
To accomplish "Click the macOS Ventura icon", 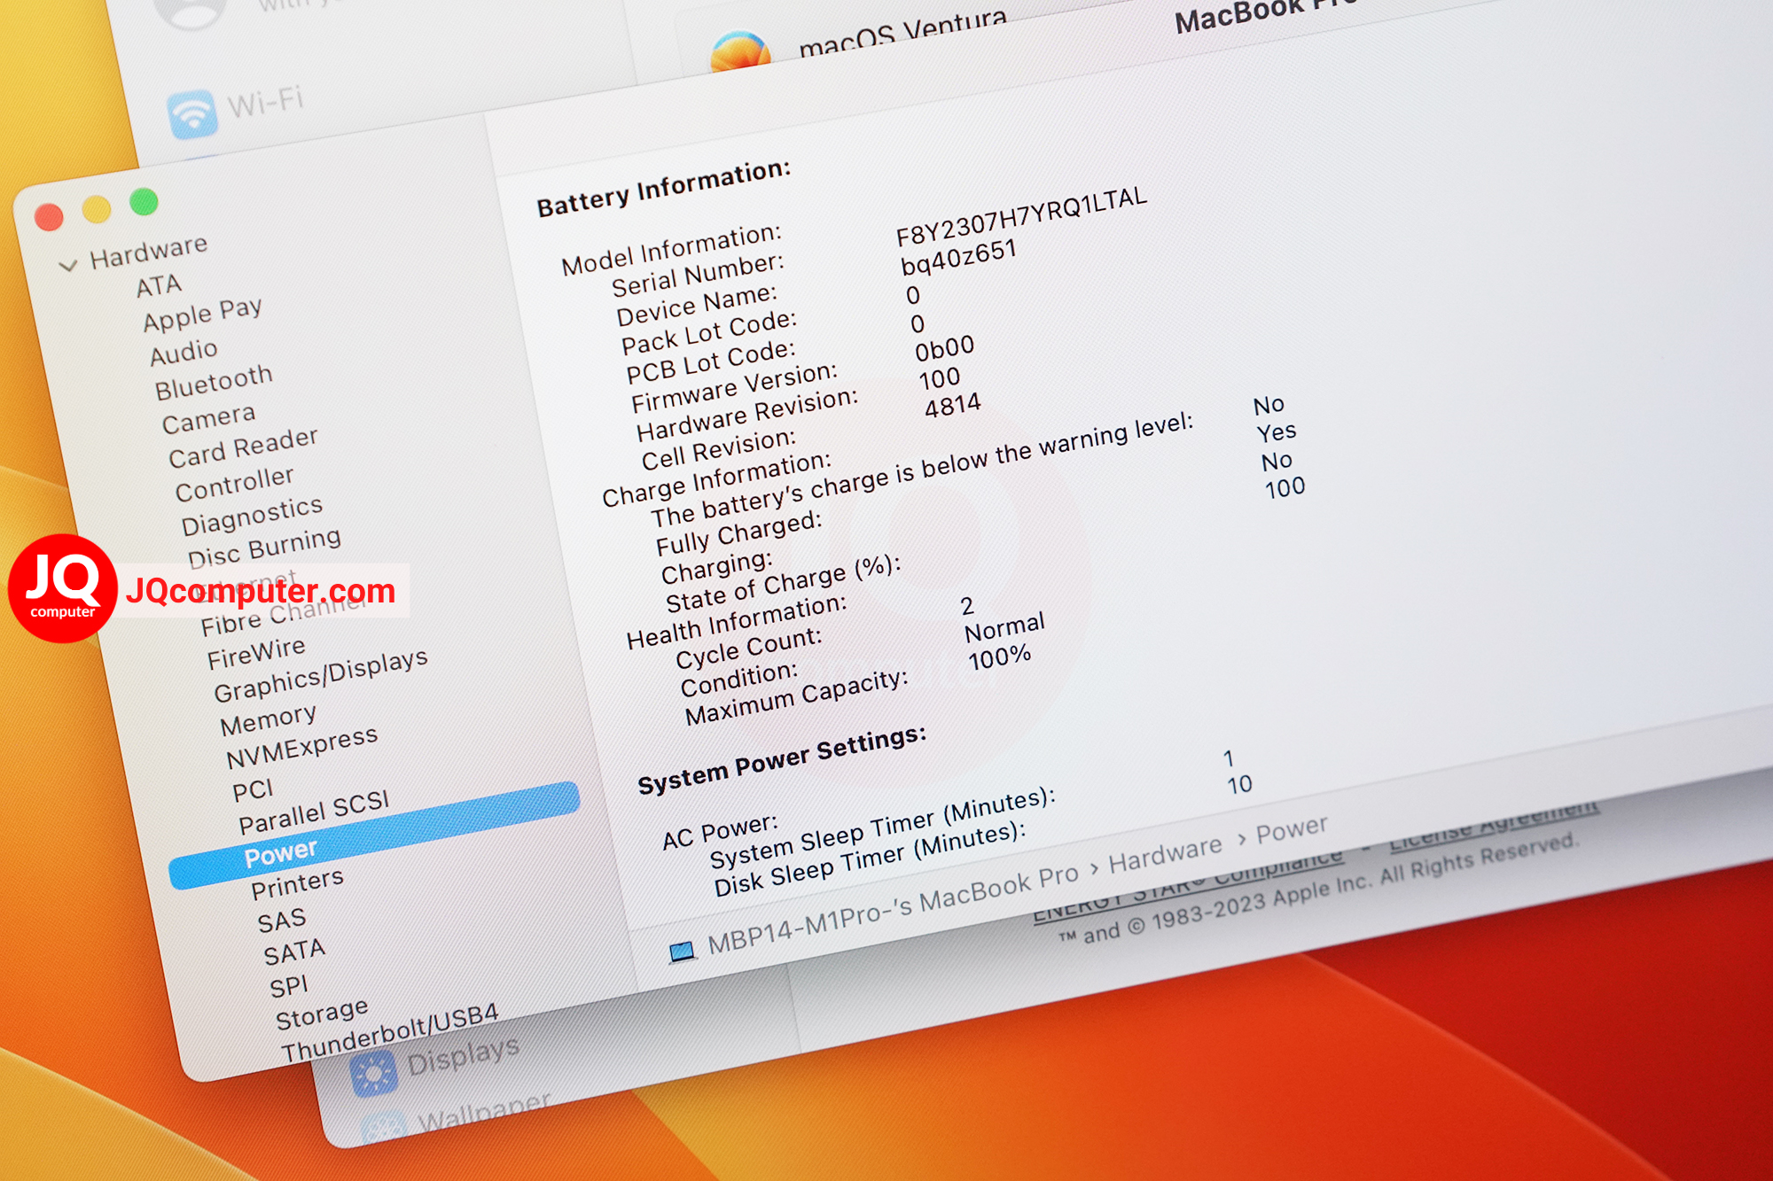I will click(x=740, y=53).
